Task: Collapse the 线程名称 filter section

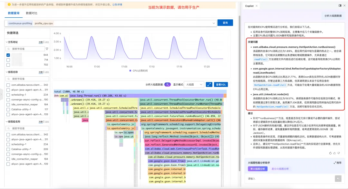Action: pos(7,72)
